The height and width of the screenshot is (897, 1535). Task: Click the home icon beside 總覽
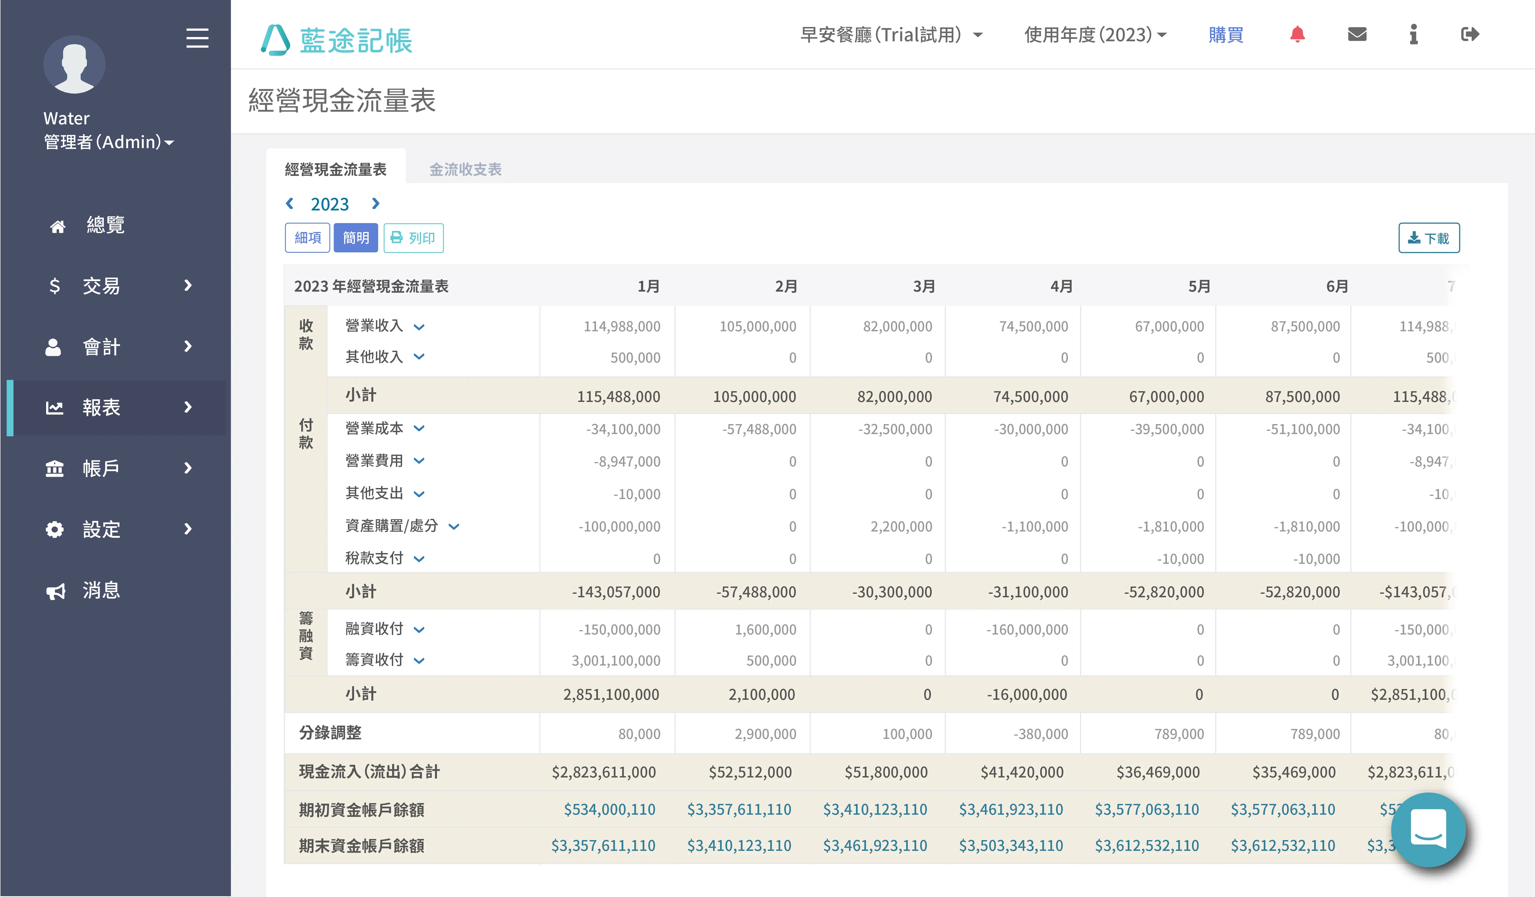tap(58, 227)
